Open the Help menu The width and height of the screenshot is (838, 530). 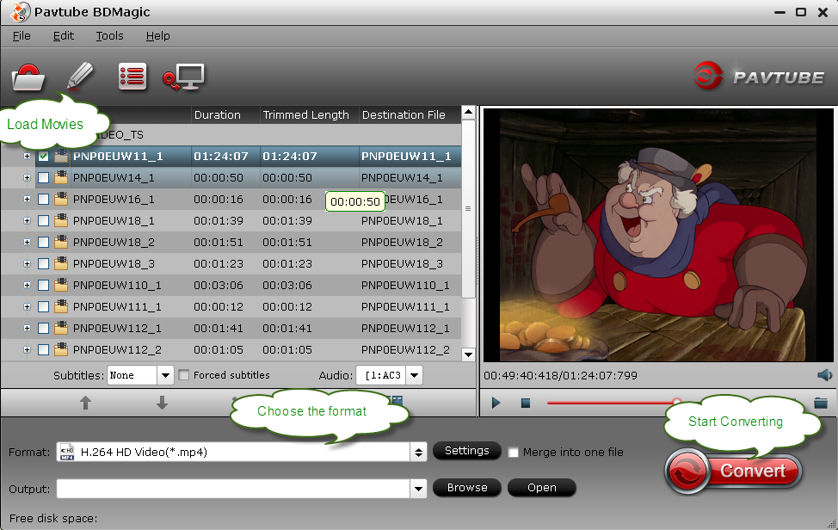point(157,36)
